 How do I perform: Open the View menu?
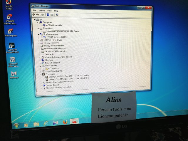pyautogui.click(x=49, y=11)
